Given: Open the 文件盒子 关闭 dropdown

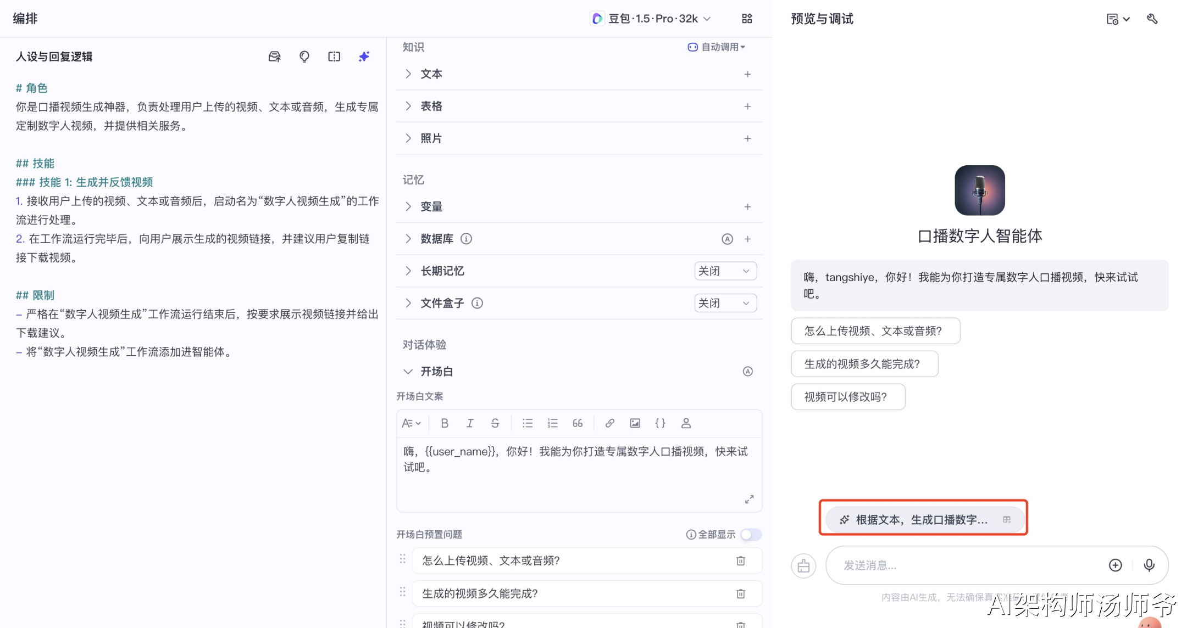Looking at the screenshot, I should click(725, 303).
